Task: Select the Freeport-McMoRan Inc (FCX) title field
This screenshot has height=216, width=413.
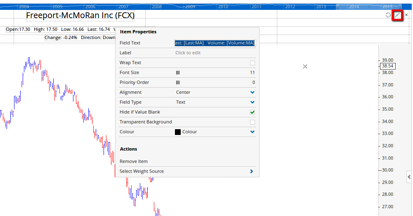Action: coord(80,16)
